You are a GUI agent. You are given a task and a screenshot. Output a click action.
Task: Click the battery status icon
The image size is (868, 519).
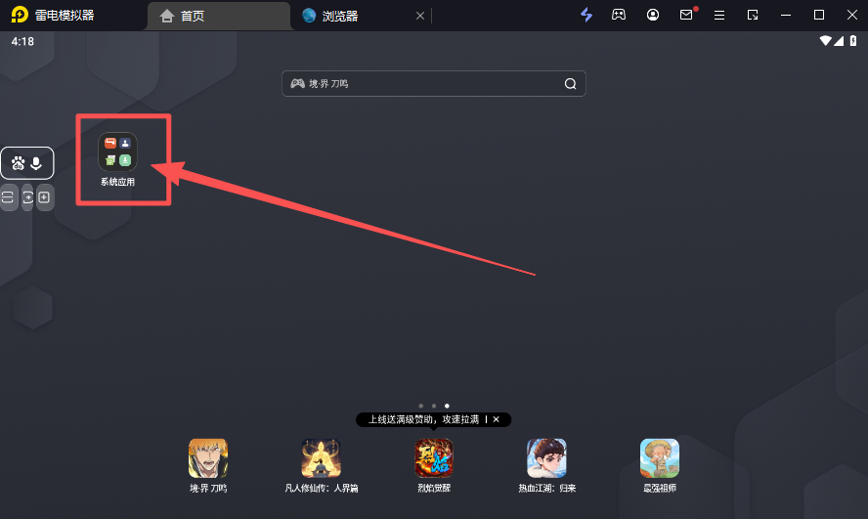(853, 41)
